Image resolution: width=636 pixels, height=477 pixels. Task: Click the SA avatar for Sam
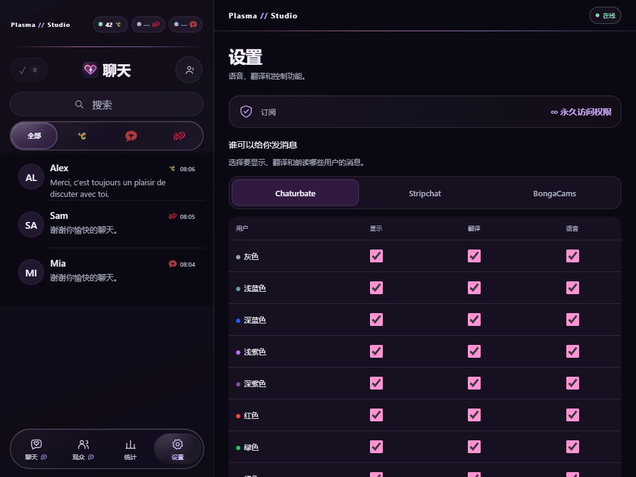click(x=31, y=225)
